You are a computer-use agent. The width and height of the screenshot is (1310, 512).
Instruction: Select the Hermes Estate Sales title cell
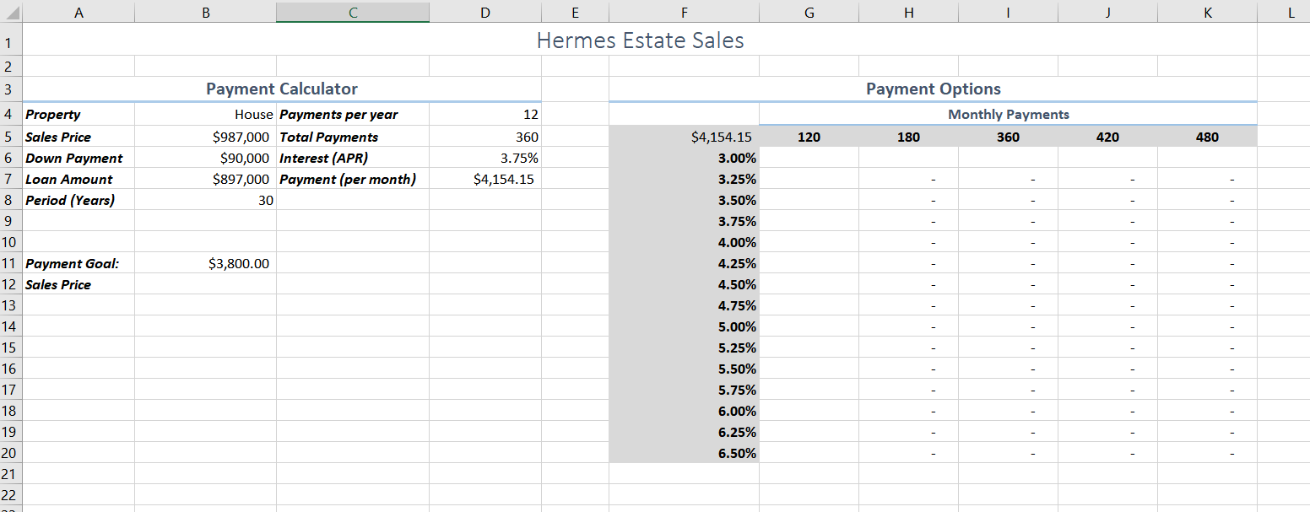[x=640, y=40]
